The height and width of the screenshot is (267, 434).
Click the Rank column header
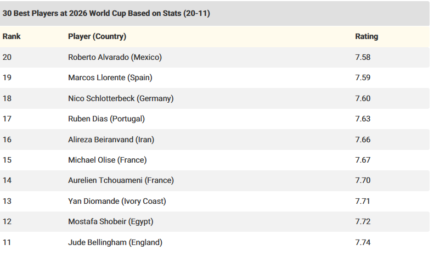(12, 36)
